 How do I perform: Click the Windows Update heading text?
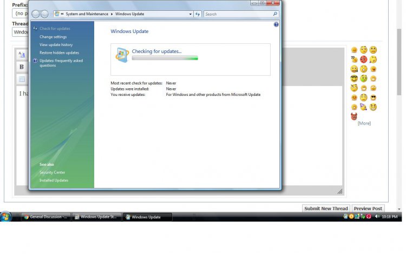click(129, 31)
